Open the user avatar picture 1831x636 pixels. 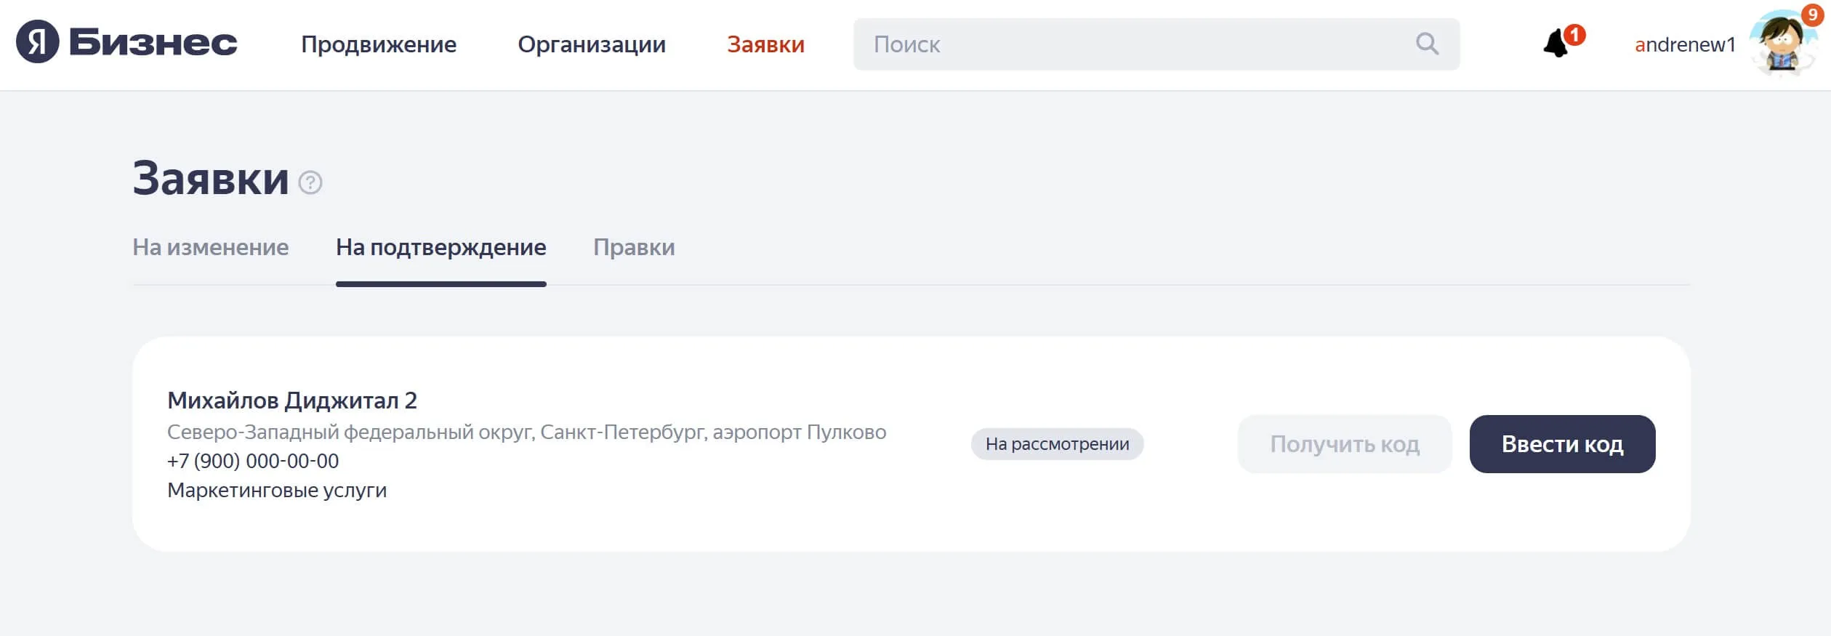click(x=1784, y=42)
